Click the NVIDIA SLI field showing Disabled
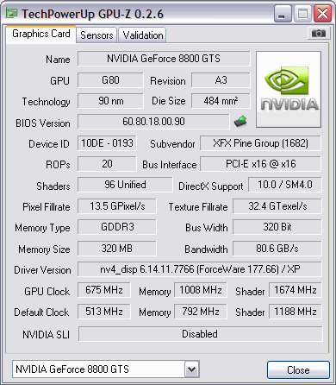 point(200,334)
